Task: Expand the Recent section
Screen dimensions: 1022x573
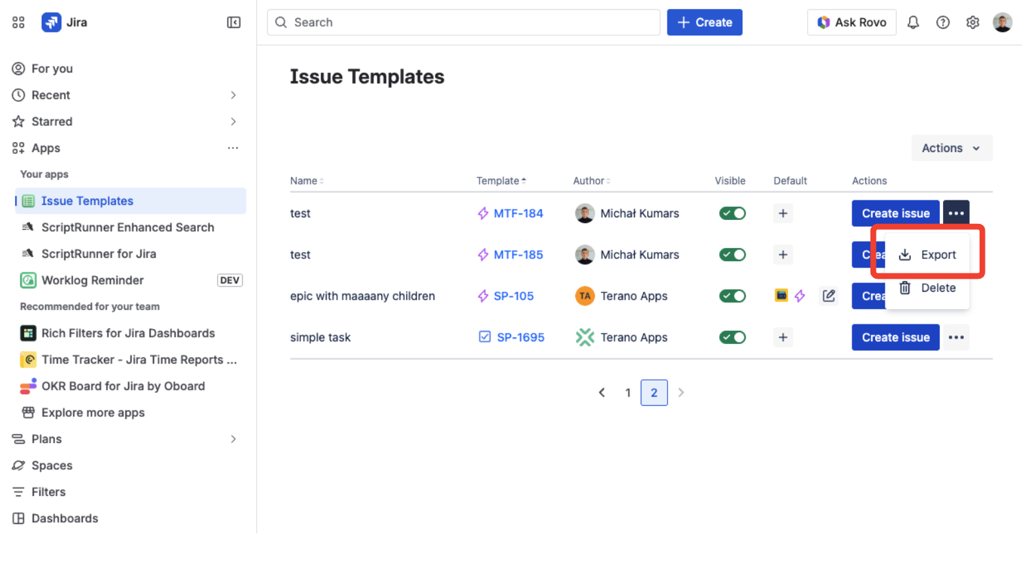Action: point(233,95)
